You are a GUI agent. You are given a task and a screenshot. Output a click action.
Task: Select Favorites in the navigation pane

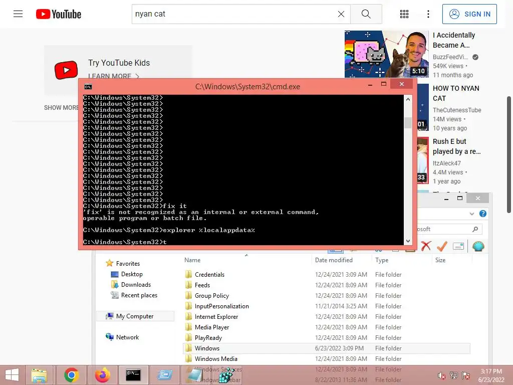(x=123, y=263)
